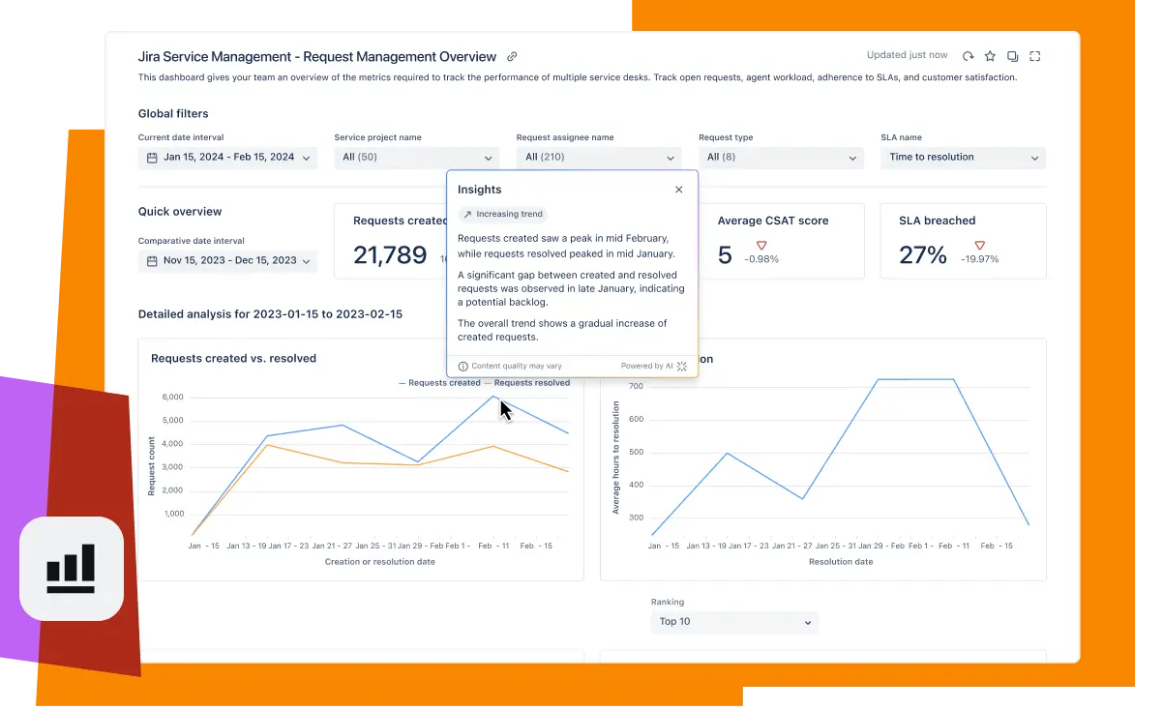
Task: Open Request assignee name filter All (210)
Action: click(599, 158)
